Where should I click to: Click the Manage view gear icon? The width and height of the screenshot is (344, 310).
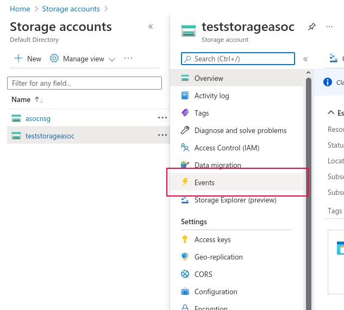[54, 58]
